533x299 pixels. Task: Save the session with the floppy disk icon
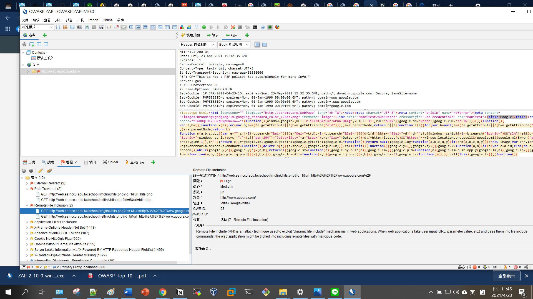[72, 27]
